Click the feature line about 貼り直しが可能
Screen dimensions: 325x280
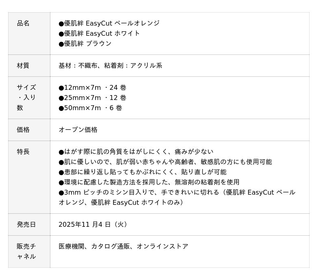[x=143, y=172]
